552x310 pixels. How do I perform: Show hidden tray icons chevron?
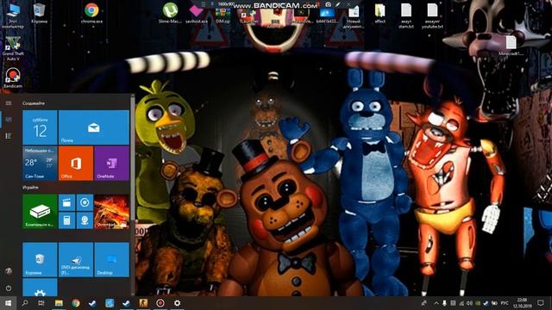(x=436, y=303)
